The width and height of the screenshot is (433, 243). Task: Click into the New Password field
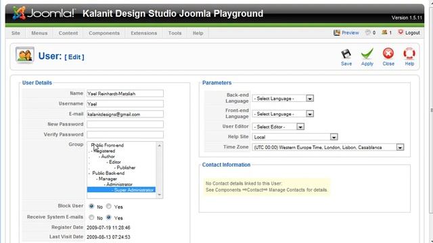(124, 124)
